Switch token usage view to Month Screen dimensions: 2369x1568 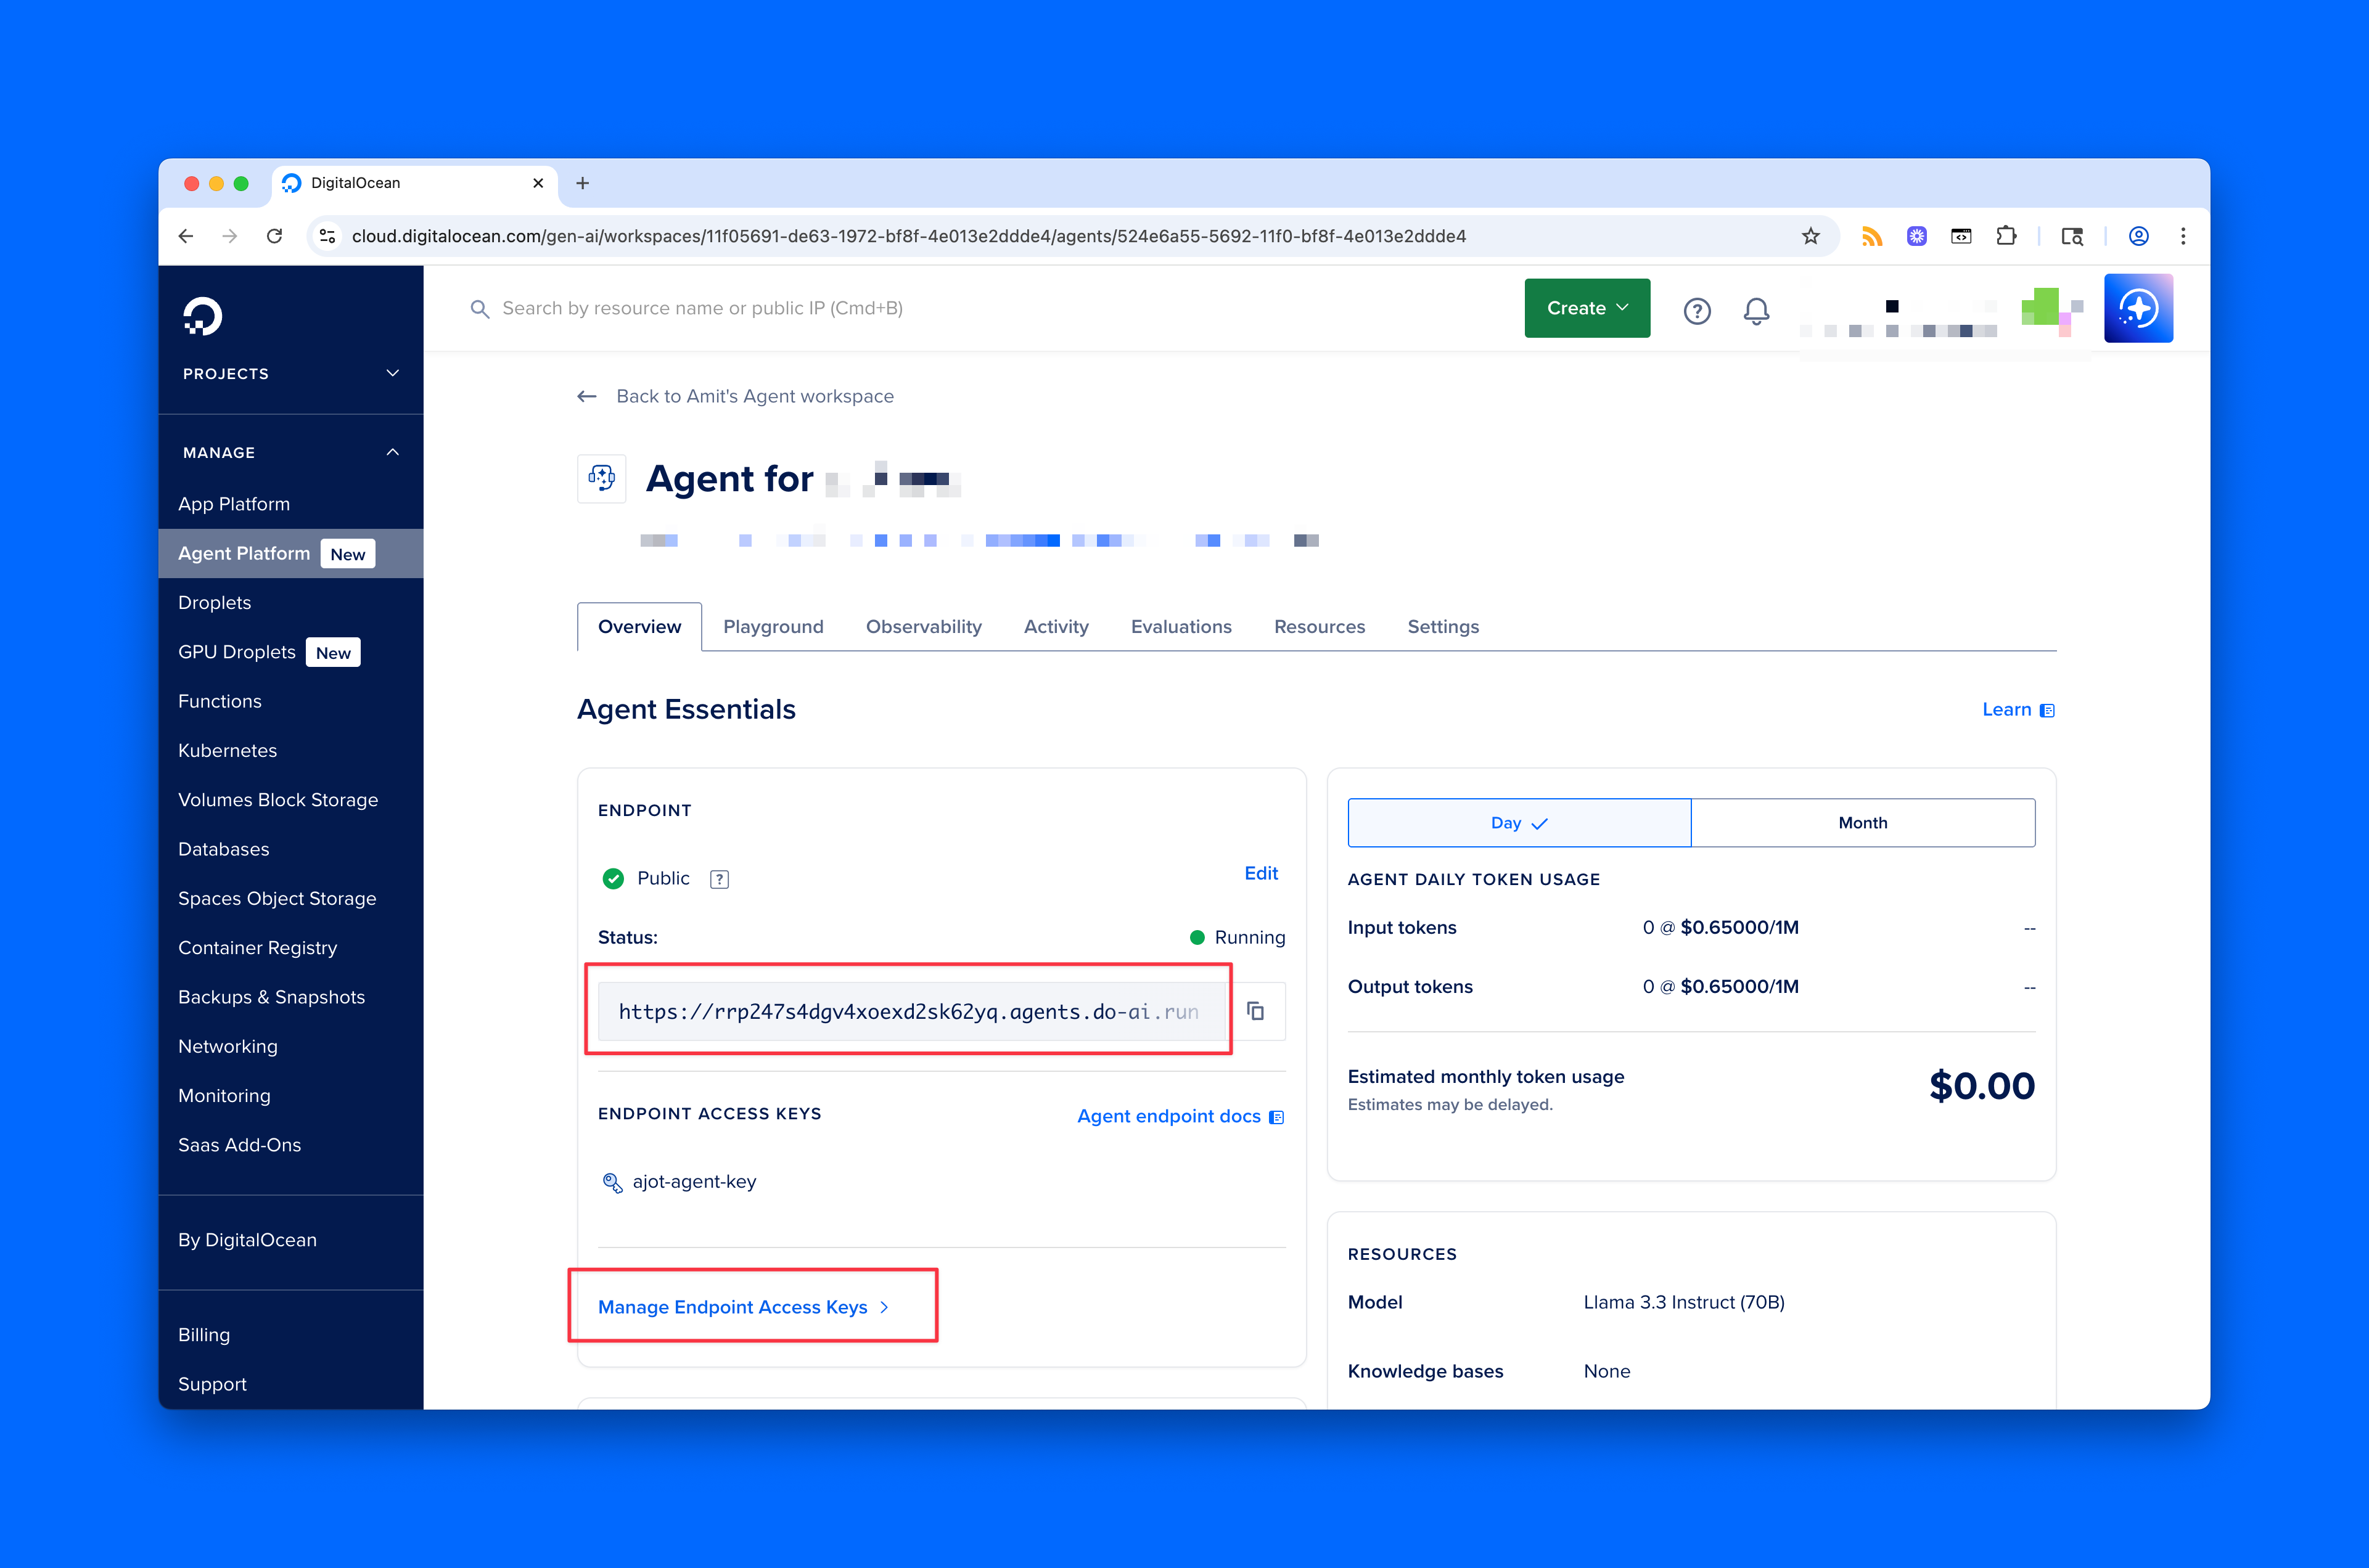(x=1862, y=822)
